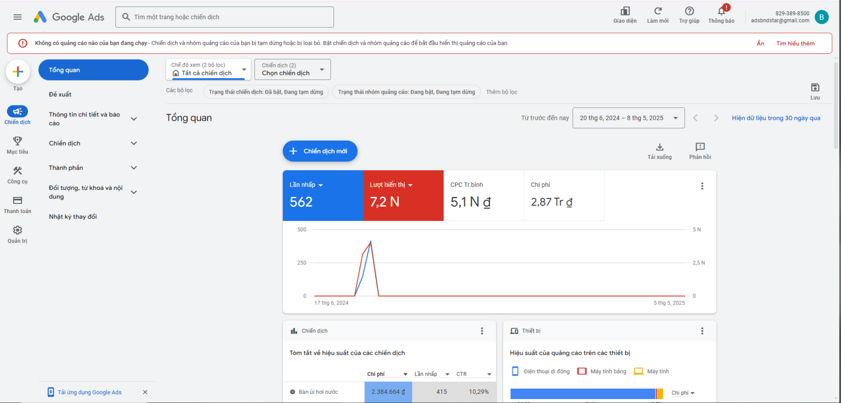
Task: Open the hamburger main menu
Action: point(18,17)
